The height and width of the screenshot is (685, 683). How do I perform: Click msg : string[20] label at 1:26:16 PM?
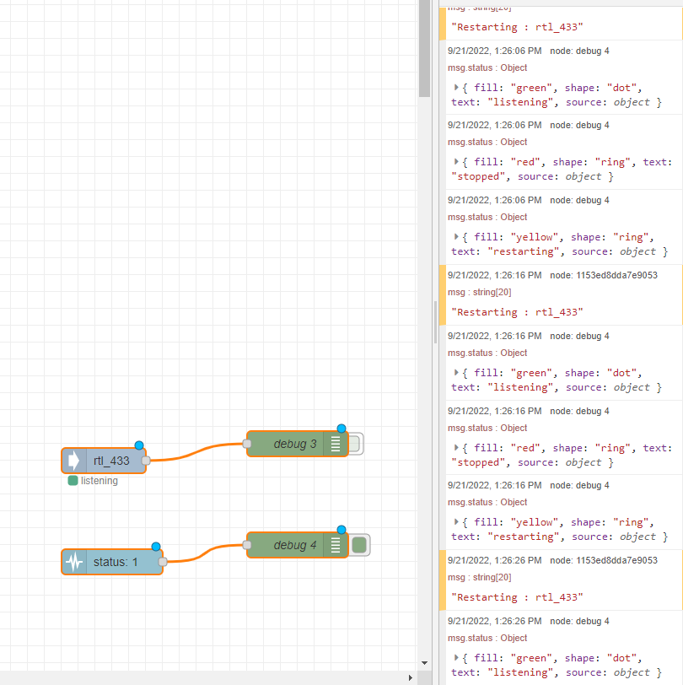(x=480, y=292)
